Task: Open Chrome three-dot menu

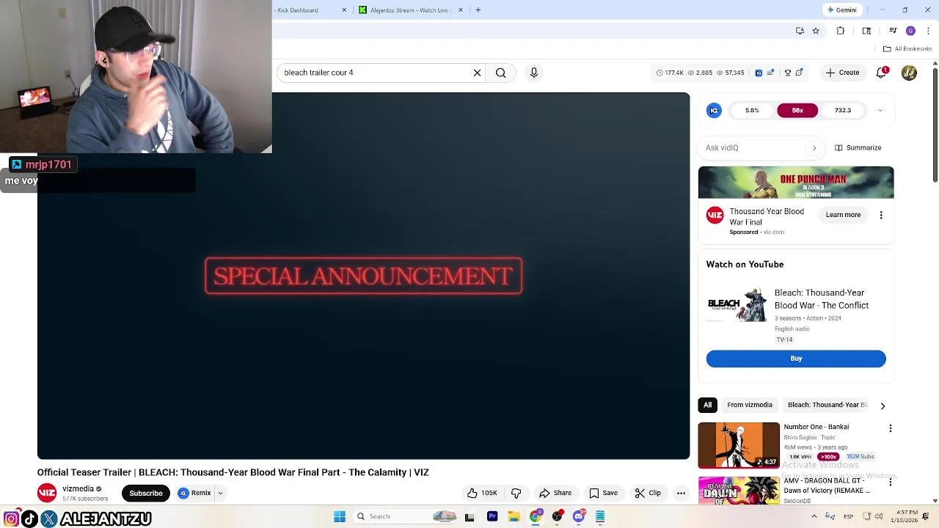Action: click(x=928, y=31)
